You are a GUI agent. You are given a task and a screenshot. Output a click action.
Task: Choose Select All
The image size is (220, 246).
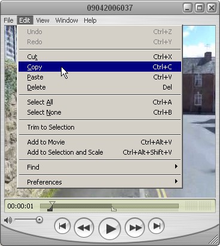point(100,102)
